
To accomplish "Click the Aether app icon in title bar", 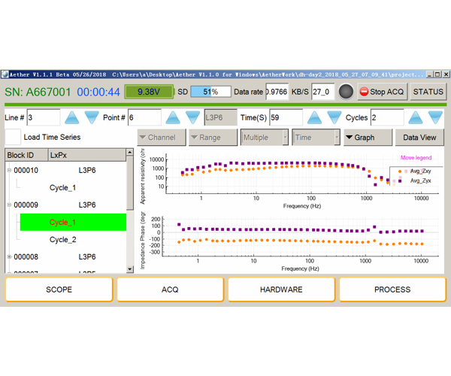I will 5,74.
